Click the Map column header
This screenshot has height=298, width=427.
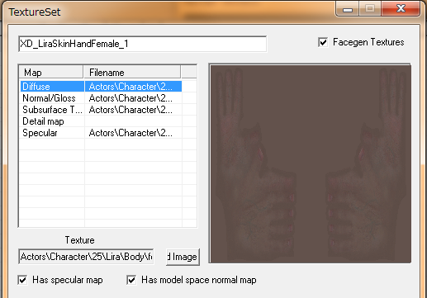(x=51, y=73)
